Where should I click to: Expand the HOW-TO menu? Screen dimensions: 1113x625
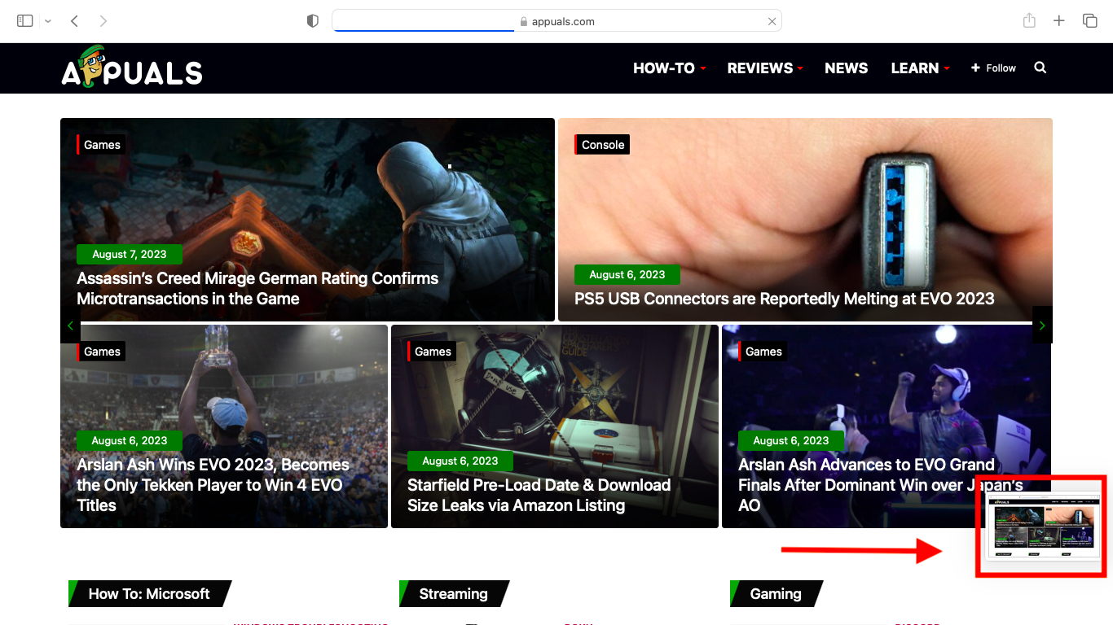(x=670, y=68)
